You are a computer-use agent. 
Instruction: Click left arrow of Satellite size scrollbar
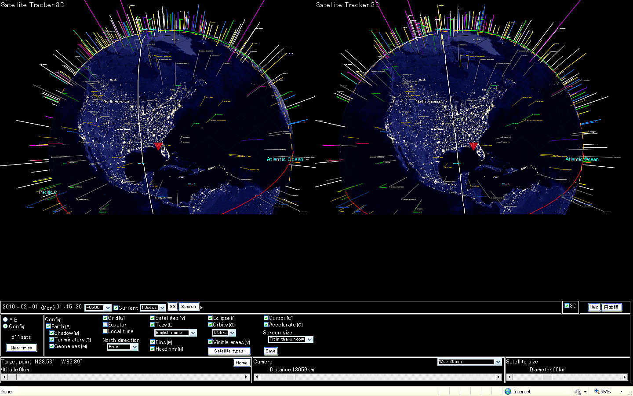[x=509, y=377]
